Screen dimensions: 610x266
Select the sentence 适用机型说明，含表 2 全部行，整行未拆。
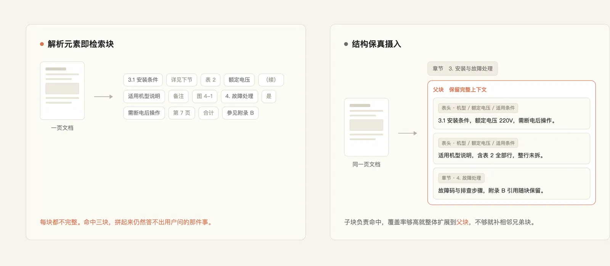click(x=492, y=155)
